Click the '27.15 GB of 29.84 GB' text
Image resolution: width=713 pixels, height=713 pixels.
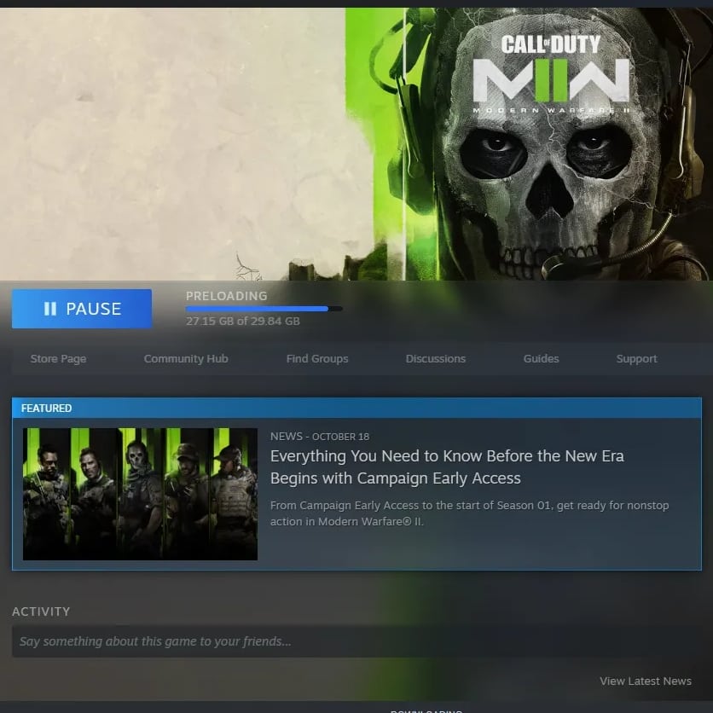pos(243,321)
